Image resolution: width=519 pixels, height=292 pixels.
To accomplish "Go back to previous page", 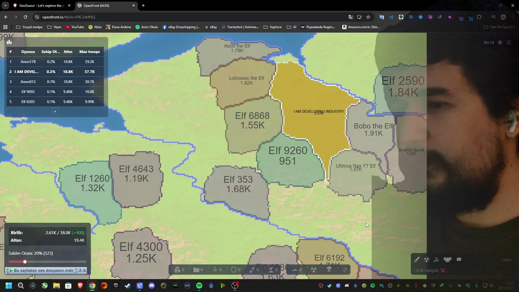I will point(6,17).
